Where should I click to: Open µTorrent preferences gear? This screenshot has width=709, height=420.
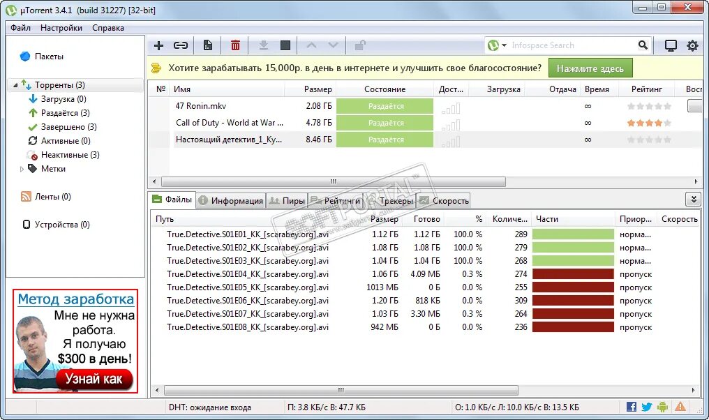(692, 45)
